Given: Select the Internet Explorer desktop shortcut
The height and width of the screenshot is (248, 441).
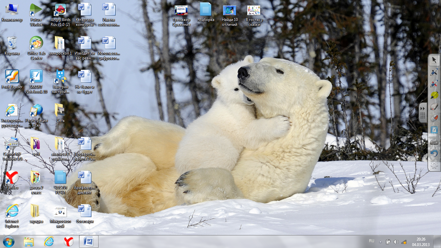Looking at the screenshot, I should (x=12, y=216).
